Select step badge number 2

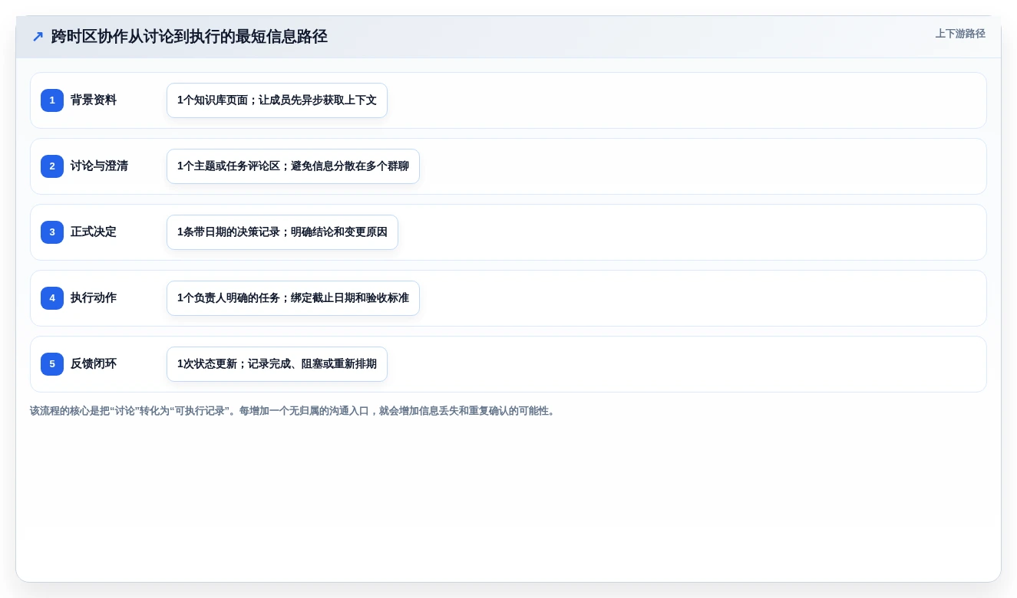52,166
